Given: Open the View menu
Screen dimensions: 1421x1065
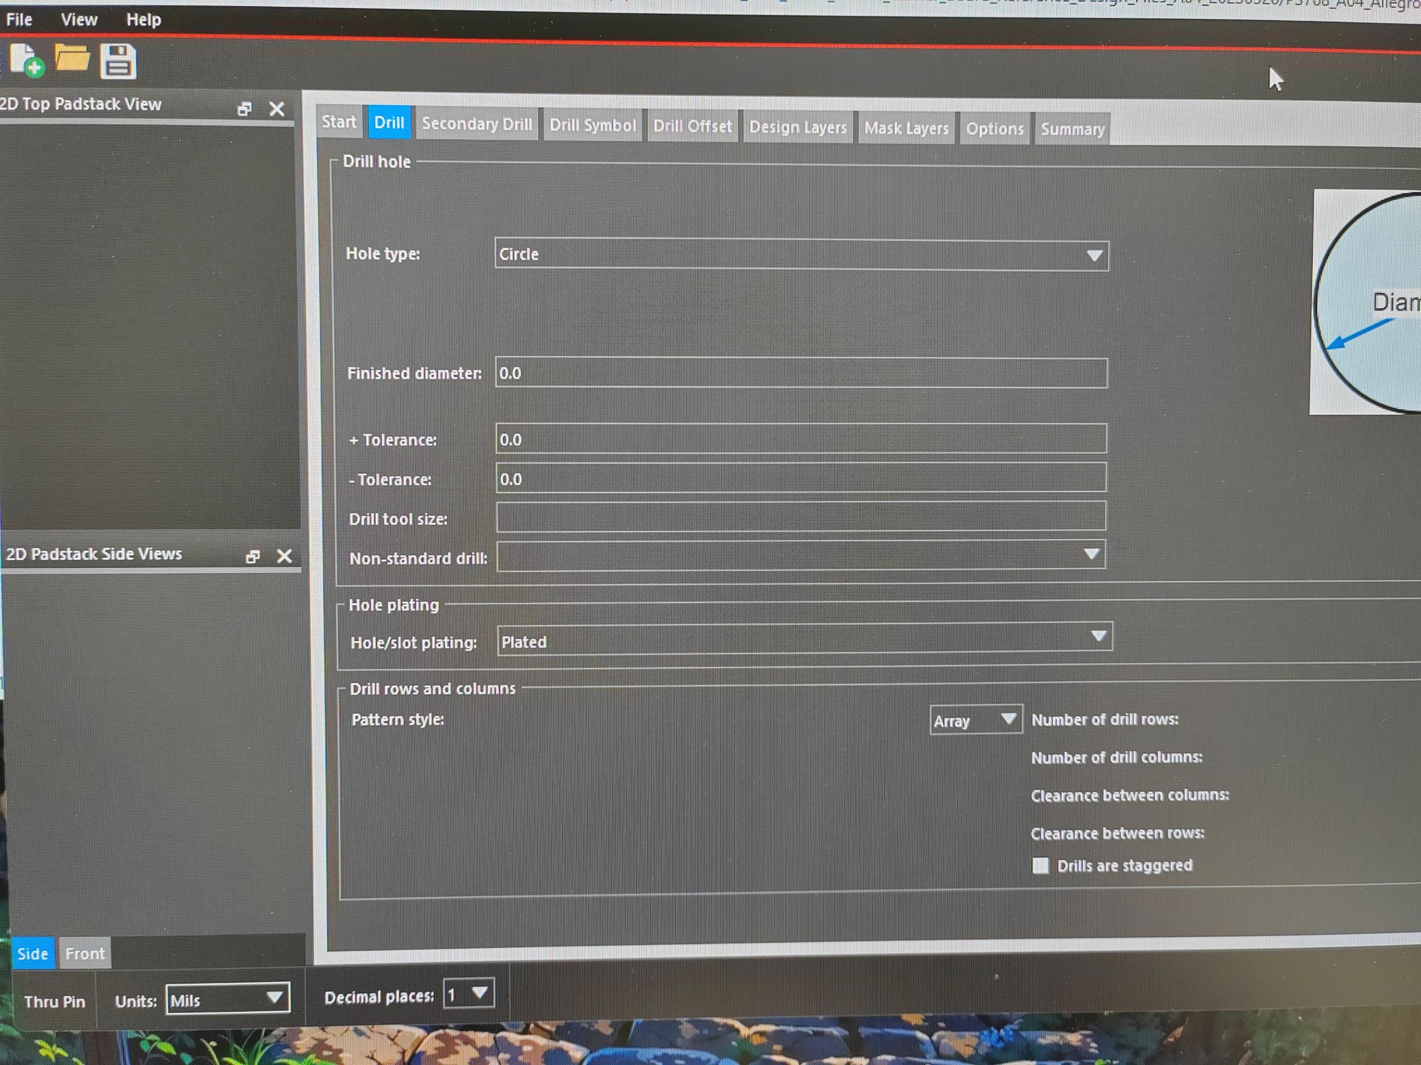Looking at the screenshot, I should tap(79, 20).
